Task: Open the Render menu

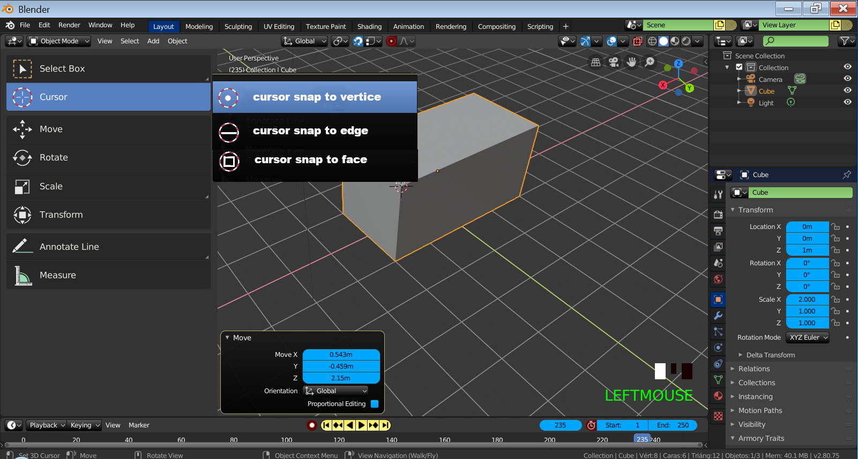Action: click(69, 25)
